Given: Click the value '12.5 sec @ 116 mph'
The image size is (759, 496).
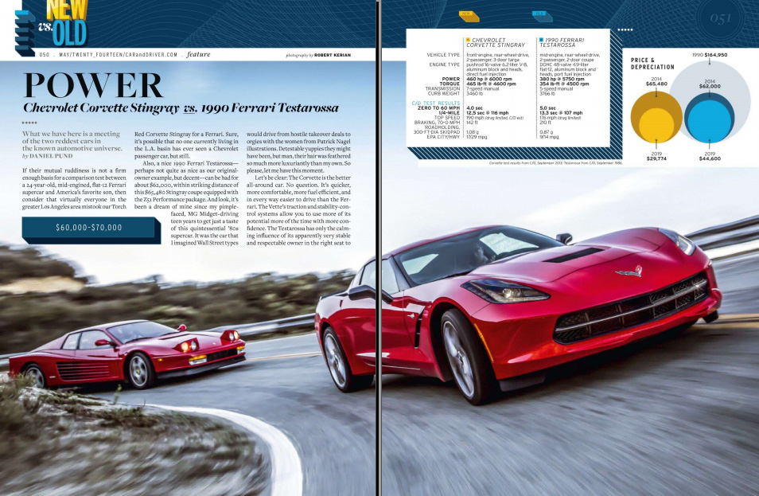Looking at the screenshot, I should pos(488,113).
